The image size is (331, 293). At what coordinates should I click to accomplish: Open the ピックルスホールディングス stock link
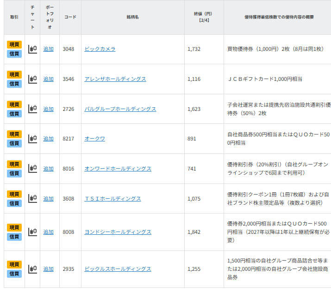coord(118,269)
